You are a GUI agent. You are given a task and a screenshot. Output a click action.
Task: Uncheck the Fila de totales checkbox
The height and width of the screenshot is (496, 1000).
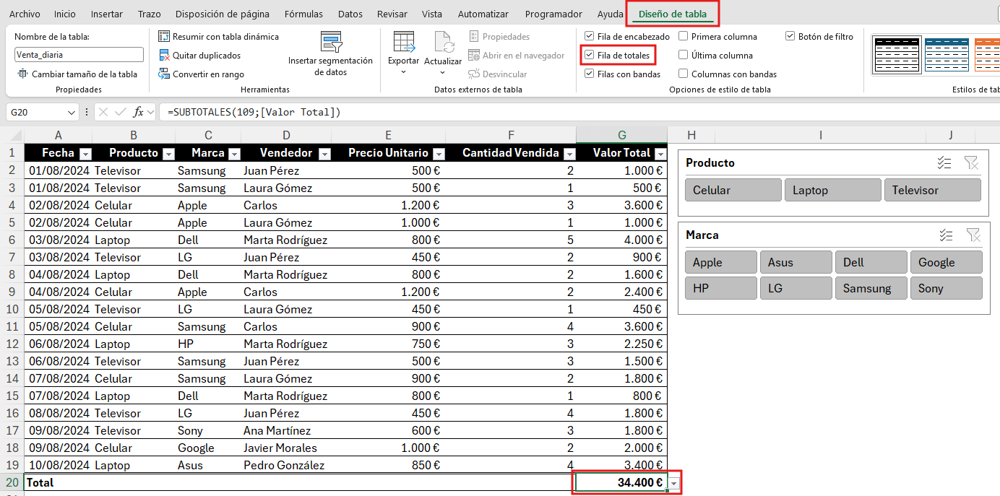coord(590,55)
